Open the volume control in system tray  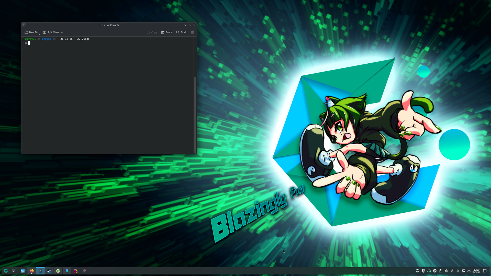446,271
